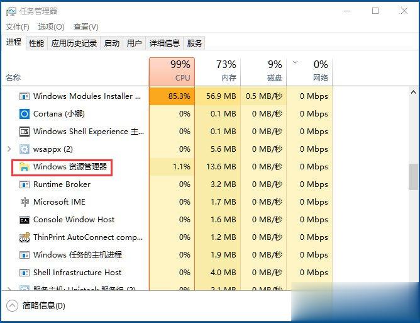
Task: Click the 3.2 MB memory cell
Action: [218, 184]
